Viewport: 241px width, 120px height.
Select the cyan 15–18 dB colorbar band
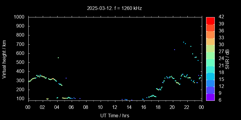coord(210,76)
